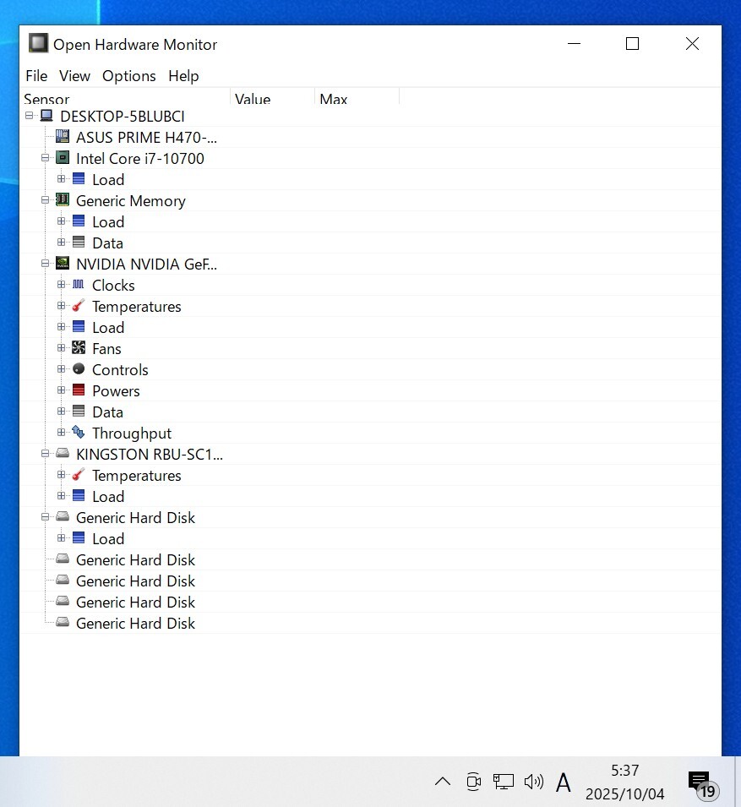Click the thermometer icon under KINGSTON
741x807 pixels.
point(79,475)
